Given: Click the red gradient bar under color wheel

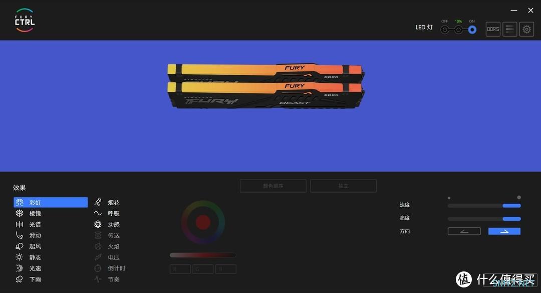Looking at the screenshot, I should (x=203, y=255).
